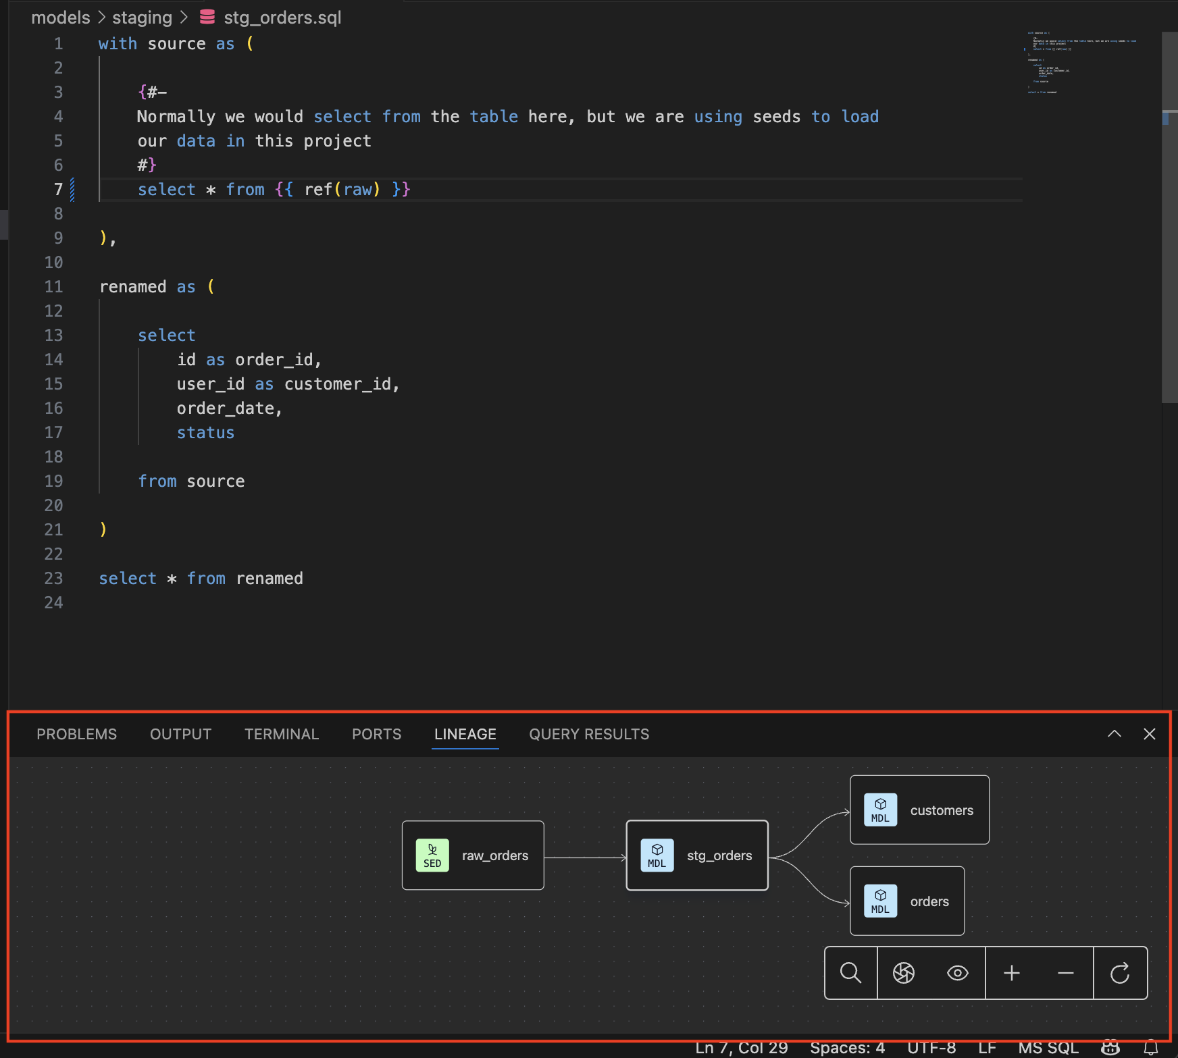The width and height of the screenshot is (1178, 1058).
Task: Open the QUERY RESULTS tab
Action: coord(588,734)
